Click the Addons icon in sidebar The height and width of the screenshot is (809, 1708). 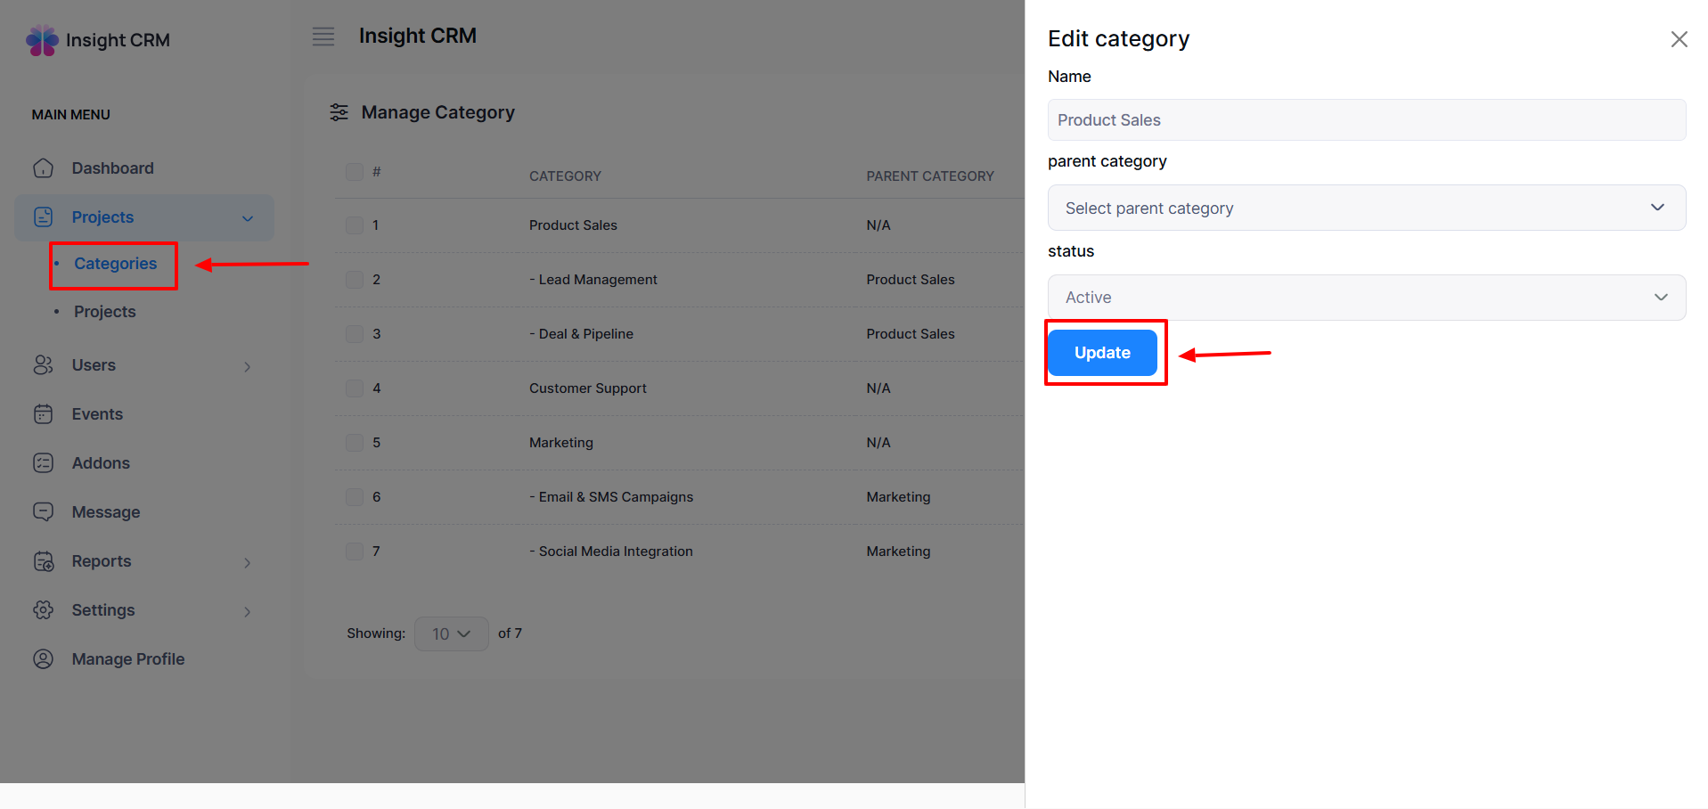point(43,463)
